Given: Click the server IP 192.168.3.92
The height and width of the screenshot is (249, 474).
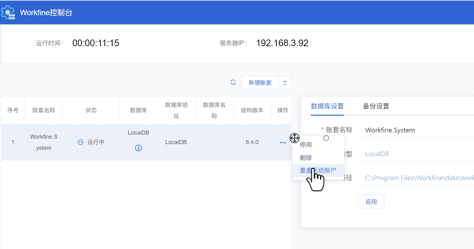Looking at the screenshot, I should click(x=282, y=43).
